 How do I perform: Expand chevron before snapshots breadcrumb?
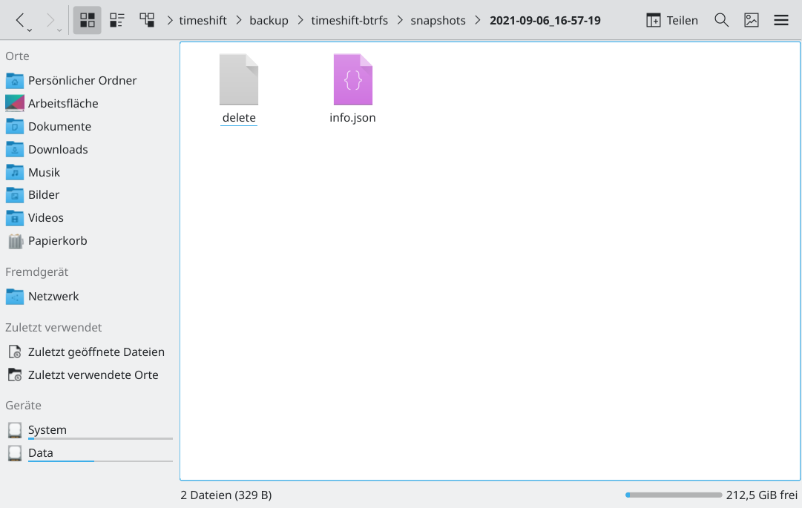(400, 21)
